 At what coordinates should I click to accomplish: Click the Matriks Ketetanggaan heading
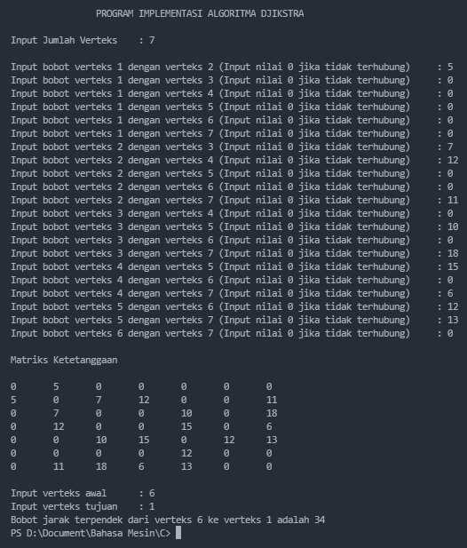pyautogui.click(x=64, y=360)
